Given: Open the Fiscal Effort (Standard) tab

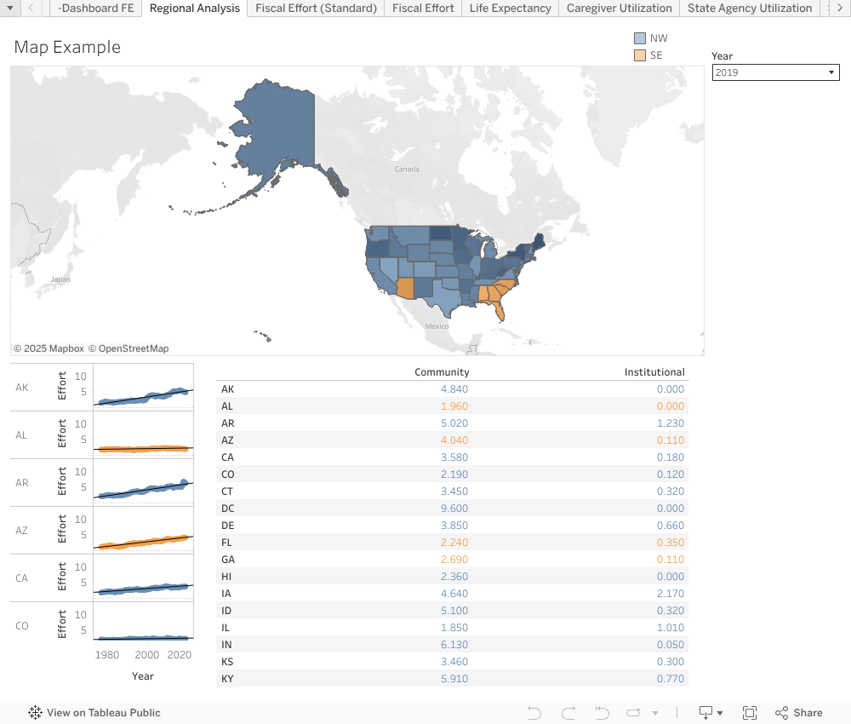Looking at the screenshot, I should (x=316, y=9).
